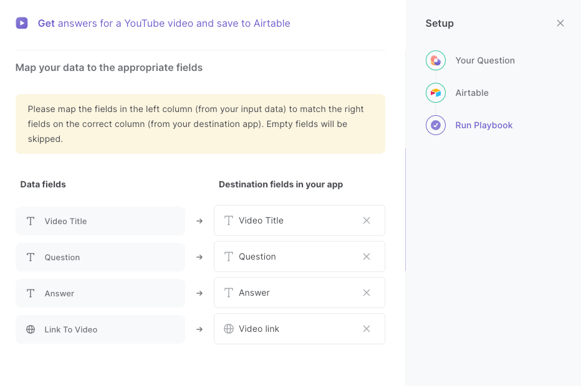Click text icon in Answer destination field
This screenshot has height=386, width=581.
(x=229, y=293)
